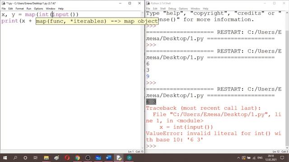Screen dimensions: 289x162
Task: Show hidden system tray icons
Action: (238, 158)
